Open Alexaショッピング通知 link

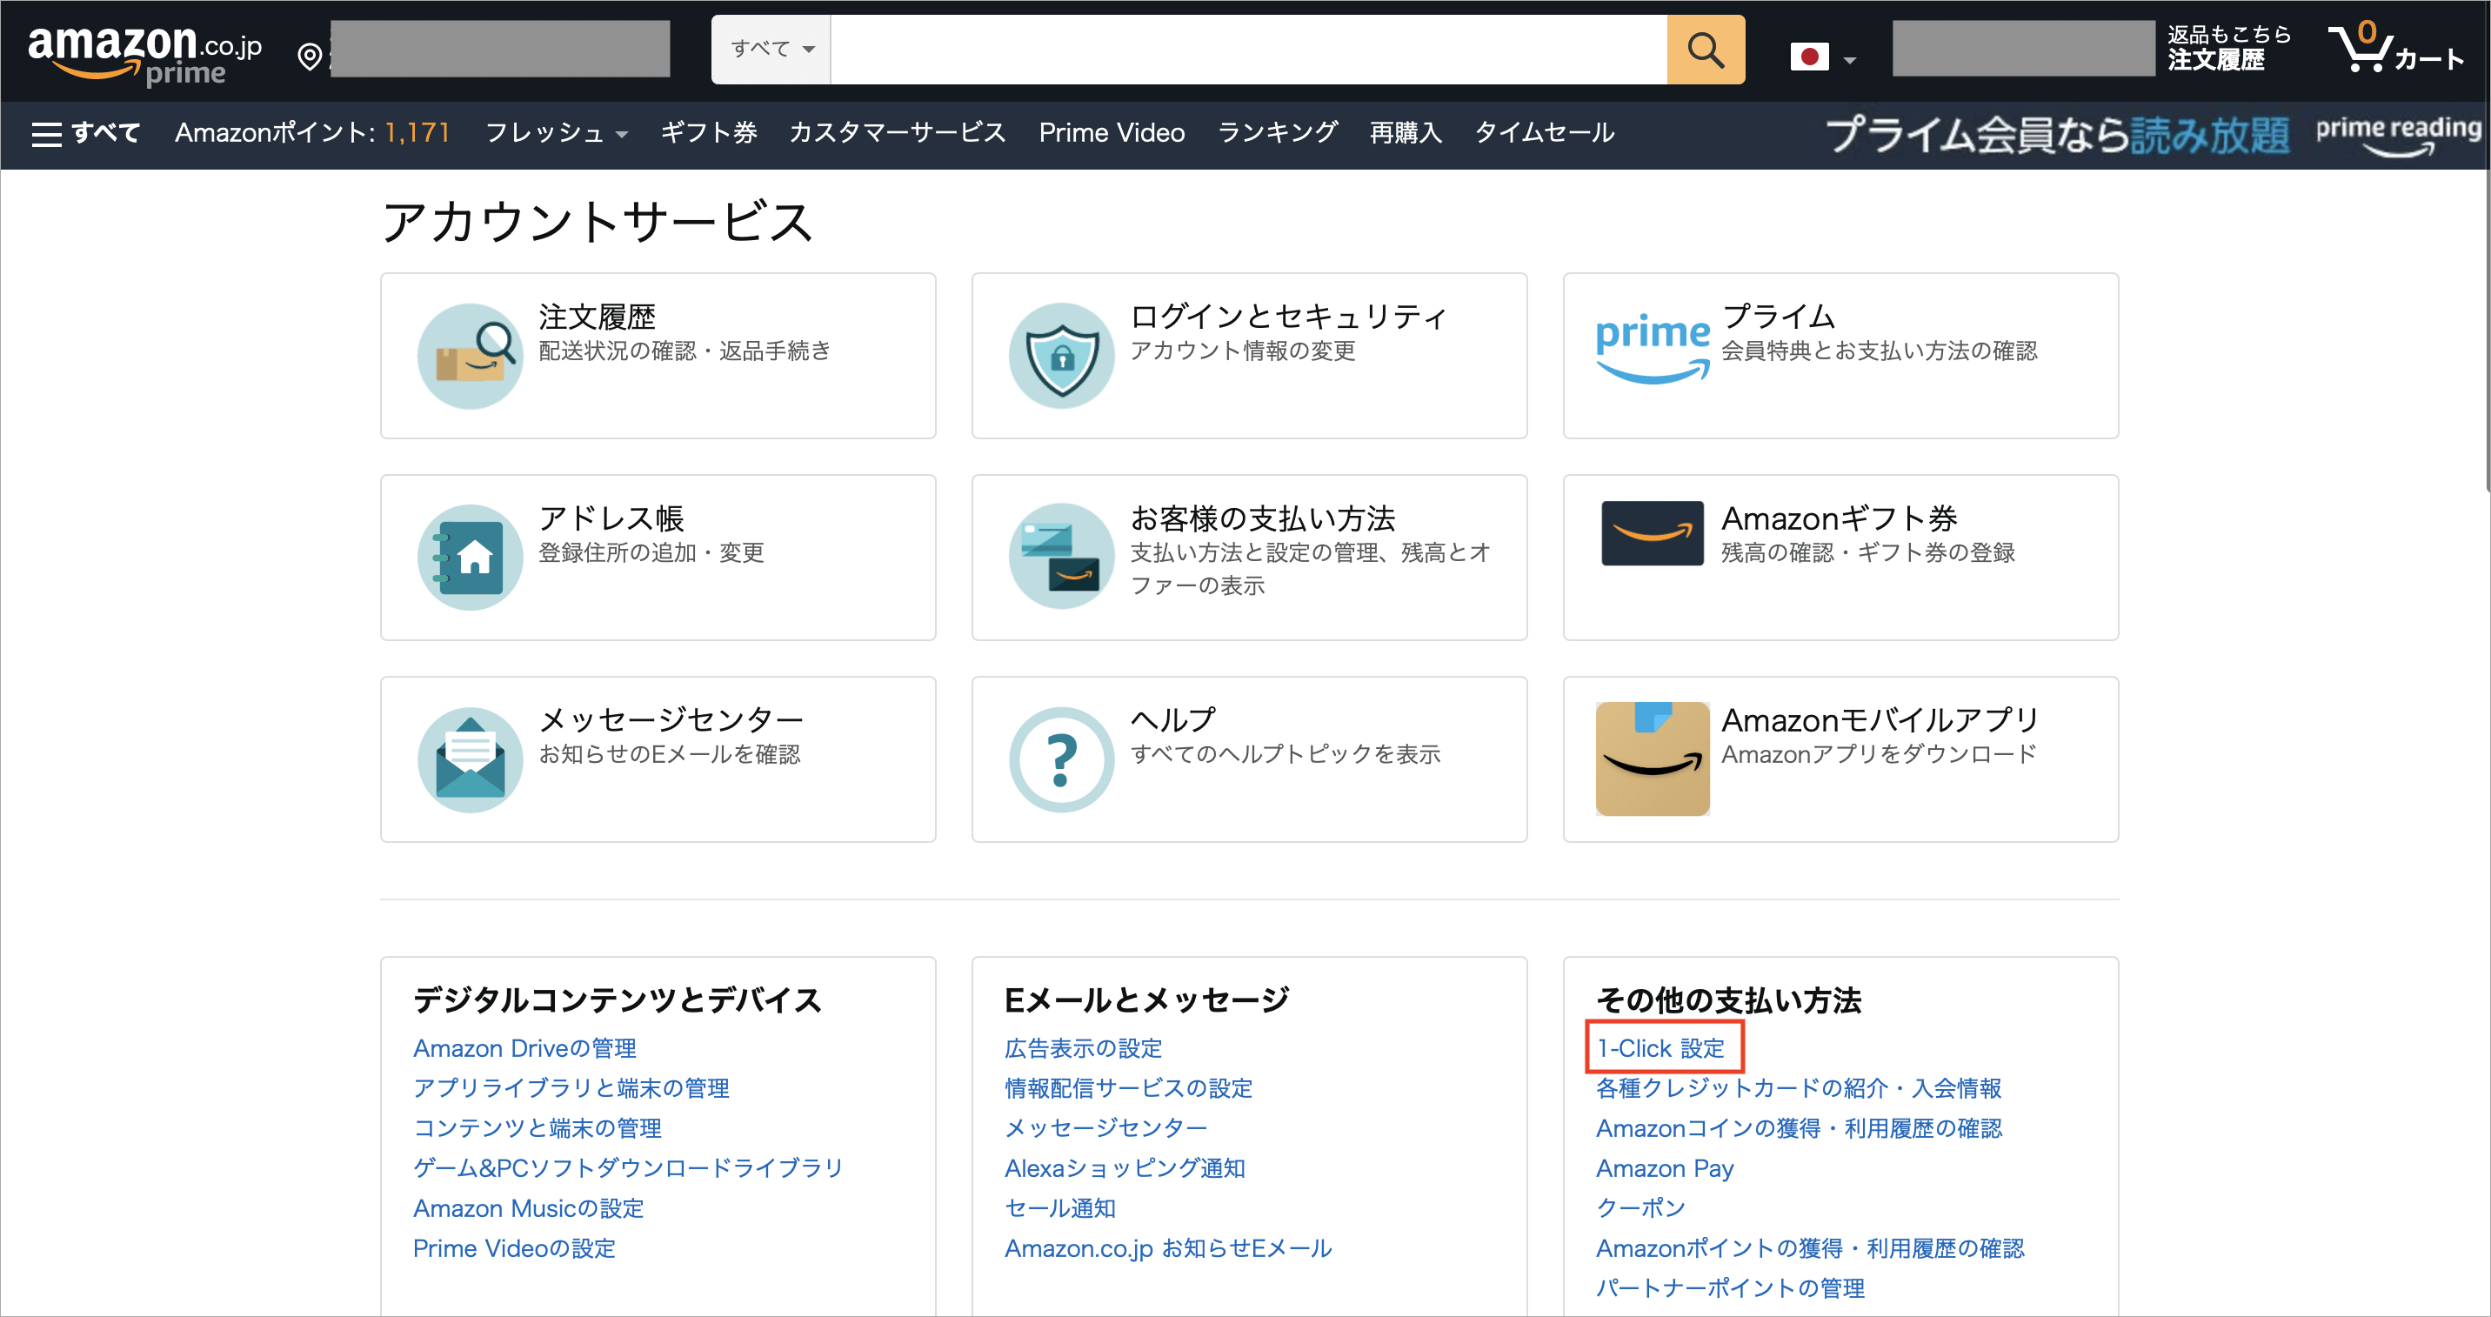(1125, 1169)
